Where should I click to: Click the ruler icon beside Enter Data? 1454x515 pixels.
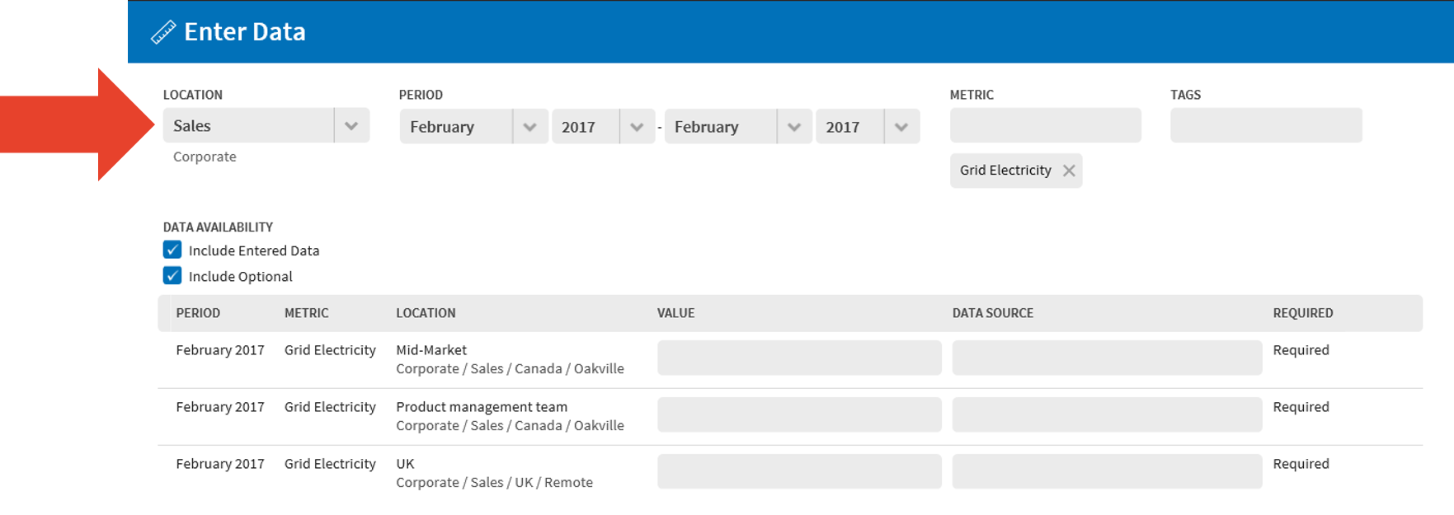[x=163, y=32]
